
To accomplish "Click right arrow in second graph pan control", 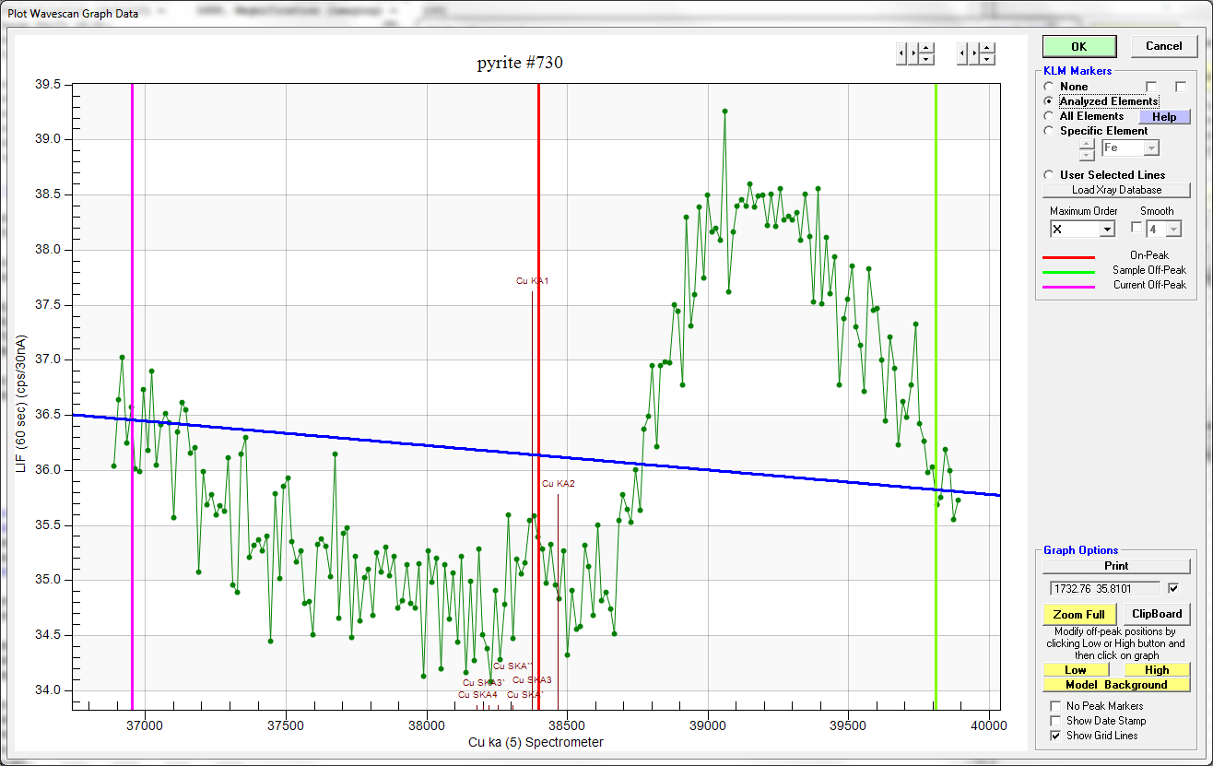I will [974, 53].
